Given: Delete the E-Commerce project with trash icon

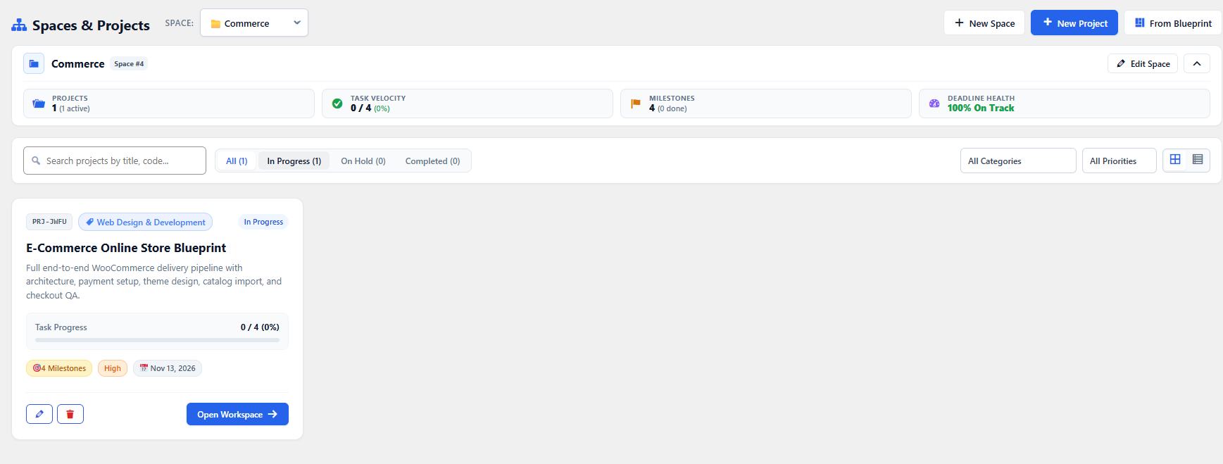Looking at the screenshot, I should point(70,414).
